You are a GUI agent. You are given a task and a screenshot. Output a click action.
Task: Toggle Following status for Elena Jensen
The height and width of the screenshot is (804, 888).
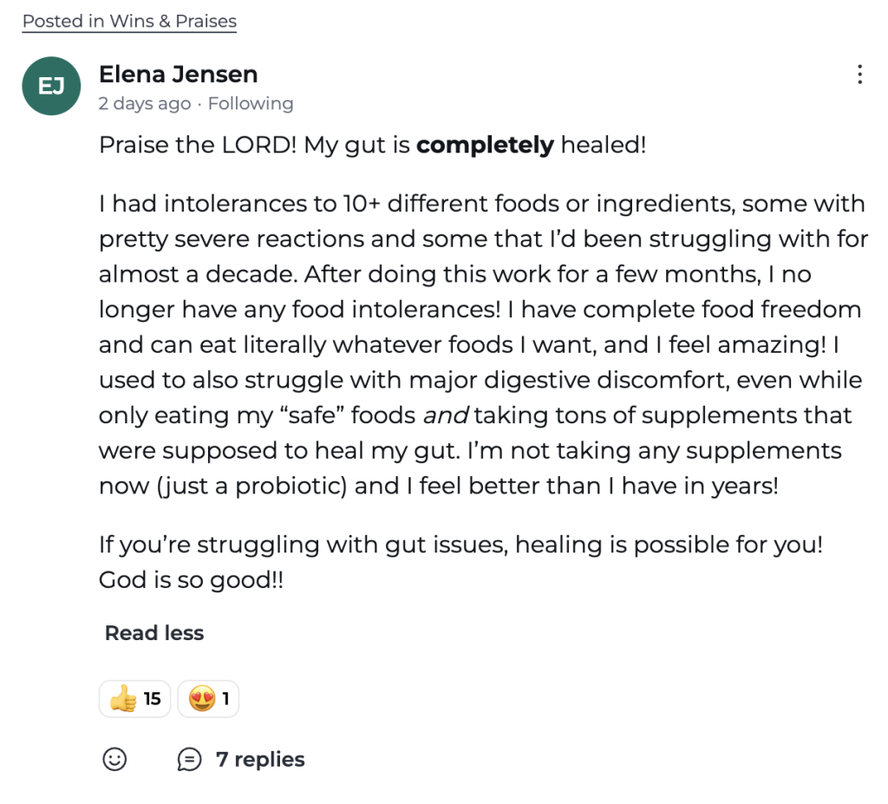[x=251, y=104]
